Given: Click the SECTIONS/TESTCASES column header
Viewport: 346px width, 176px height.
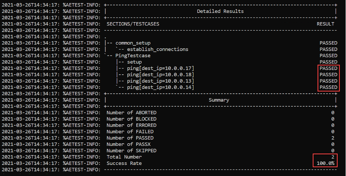Looking at the screenshot, I should point(133,24).
